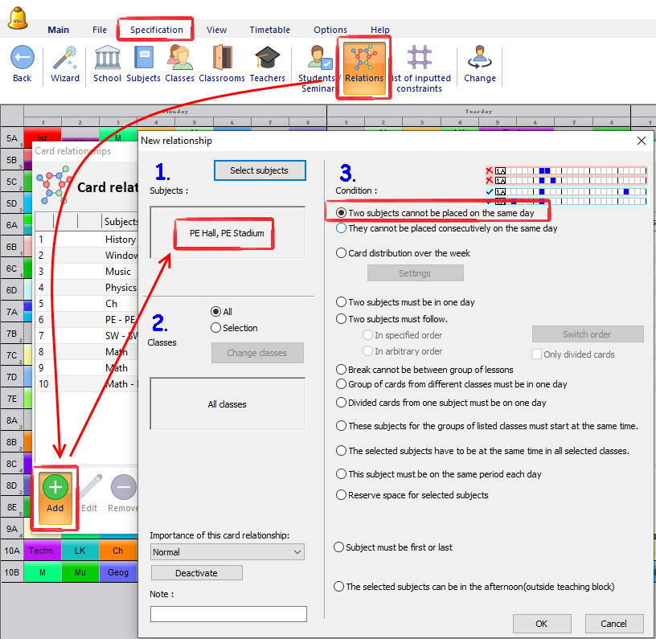Click the Back arrow icon
The image size is (656, 639).
22,59
